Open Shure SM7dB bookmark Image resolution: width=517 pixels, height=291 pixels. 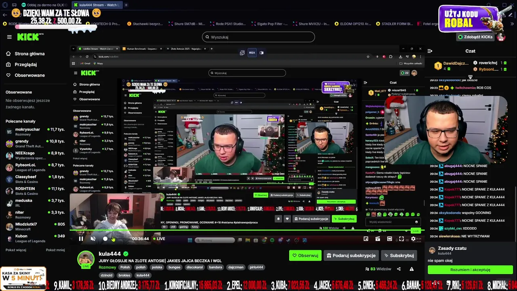[x=187, y=24]
